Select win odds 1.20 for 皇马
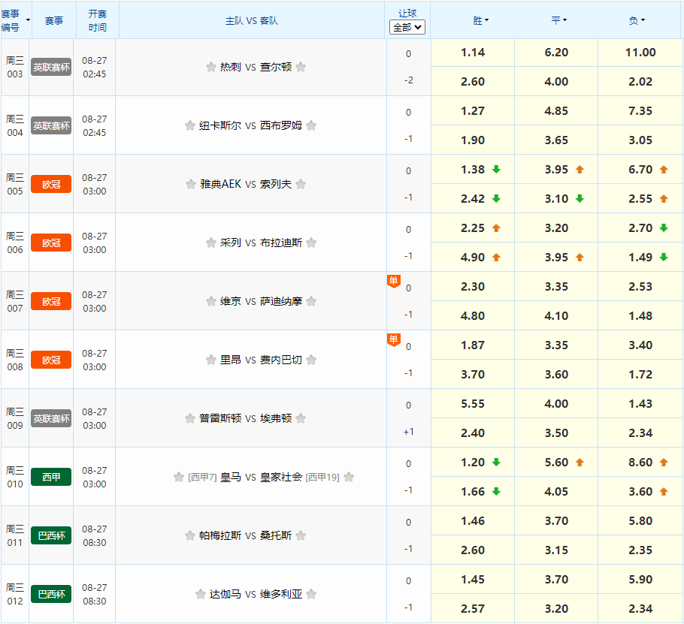684x624 pixels. click(473, 463)
